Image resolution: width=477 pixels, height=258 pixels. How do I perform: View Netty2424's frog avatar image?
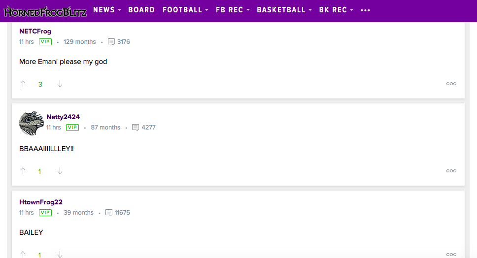click(x=32, y=123)
